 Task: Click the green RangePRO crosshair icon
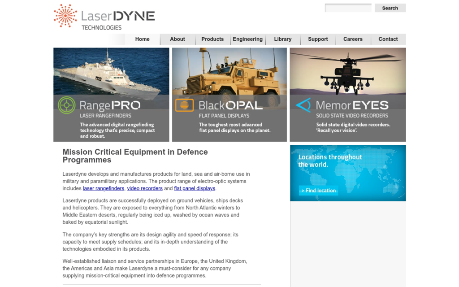click(x=67, y=105)
